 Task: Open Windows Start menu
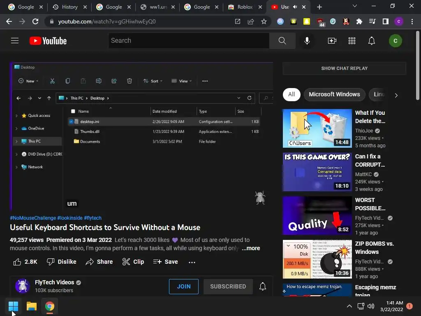[13, 306]
